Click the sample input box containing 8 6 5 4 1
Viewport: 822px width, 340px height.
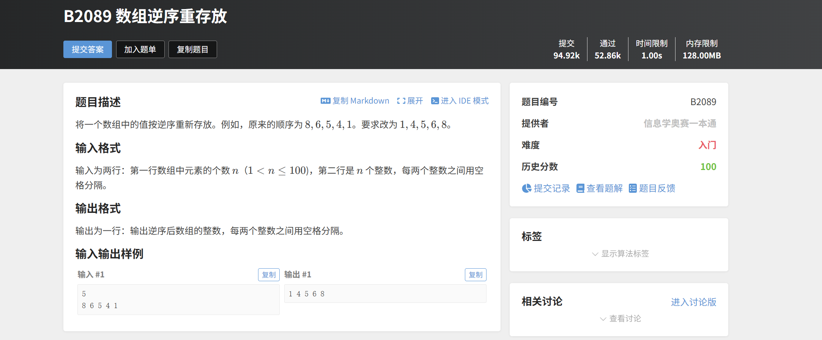[x=178, y=300]
